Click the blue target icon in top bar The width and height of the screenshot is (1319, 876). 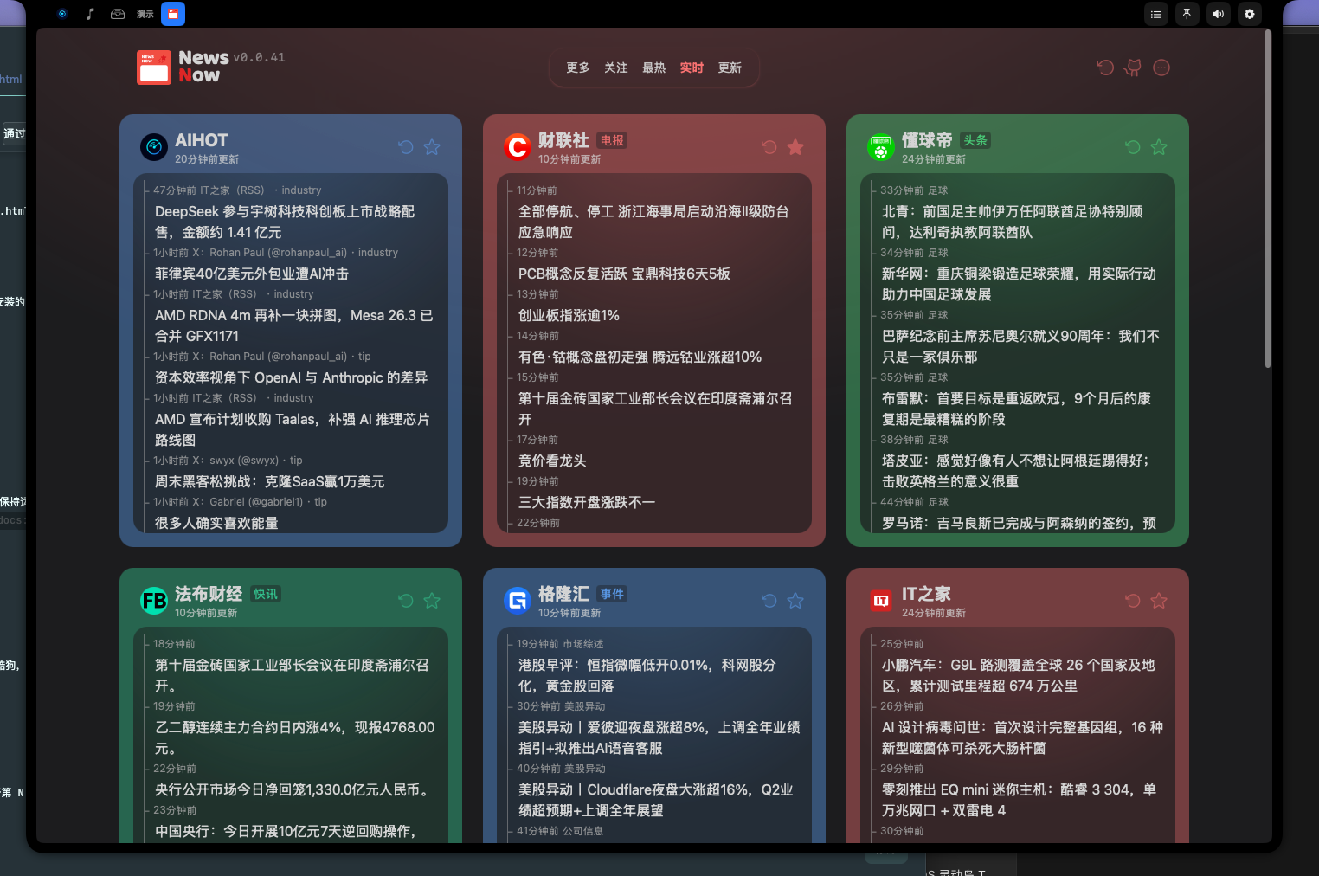click(62, 14)
